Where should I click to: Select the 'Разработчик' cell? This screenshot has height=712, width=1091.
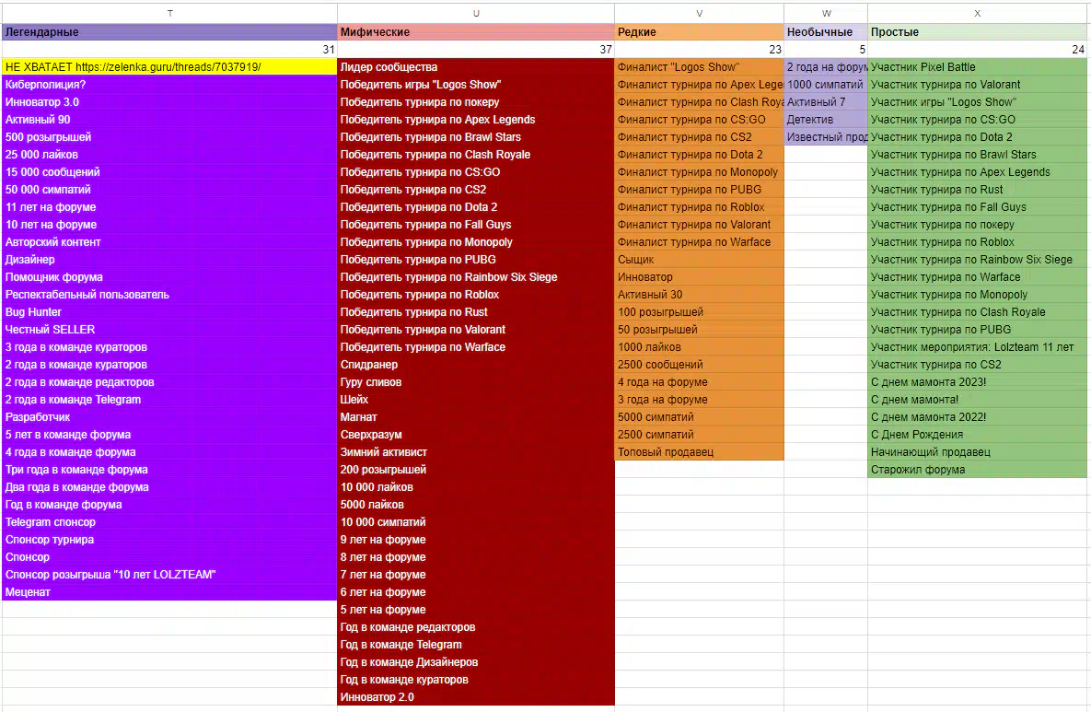(169, 417)
